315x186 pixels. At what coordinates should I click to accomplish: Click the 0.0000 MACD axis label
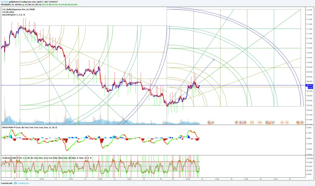click(x=309, y=138)
